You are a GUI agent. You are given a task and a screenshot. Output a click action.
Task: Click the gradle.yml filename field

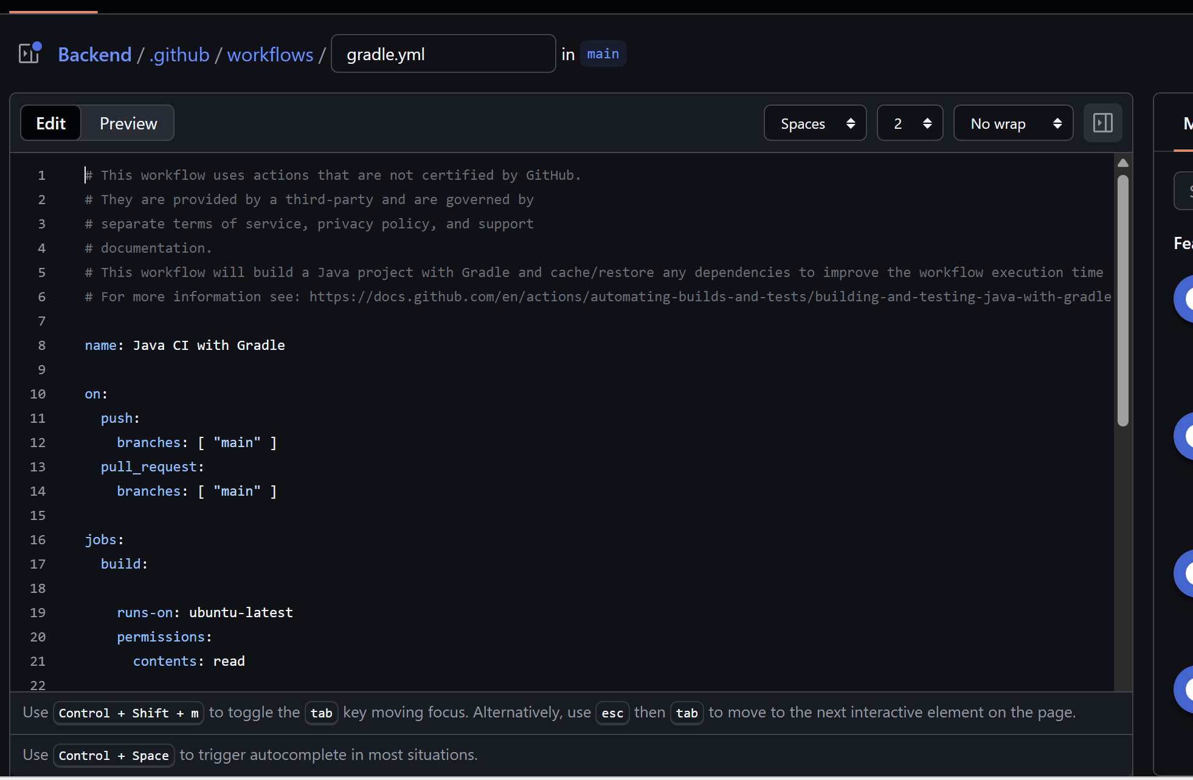(x=443, y=54)
